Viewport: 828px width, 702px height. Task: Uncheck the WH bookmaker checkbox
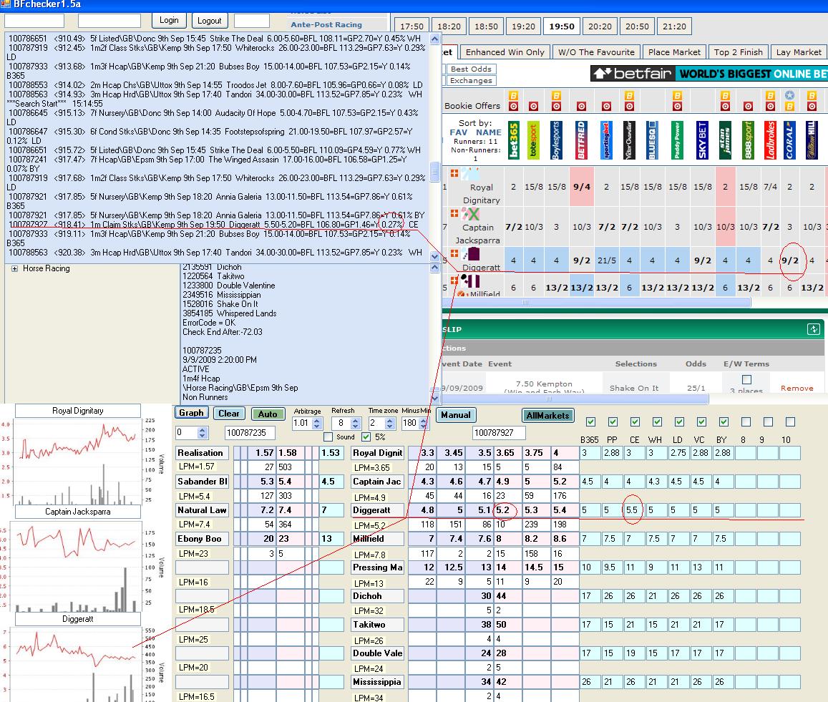point(657,421)
